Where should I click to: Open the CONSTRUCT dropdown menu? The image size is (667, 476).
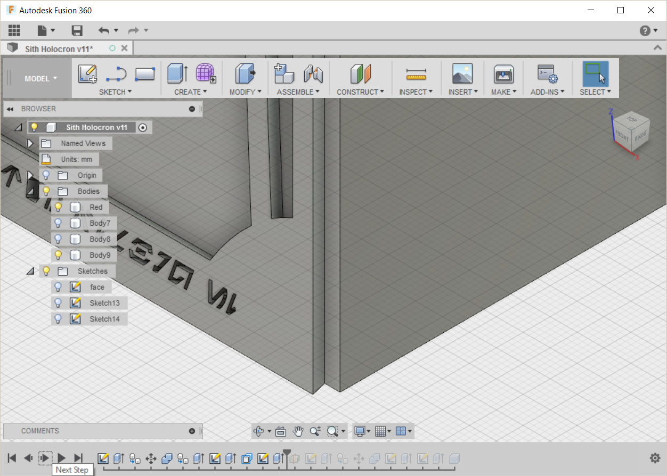click(361, 92)
